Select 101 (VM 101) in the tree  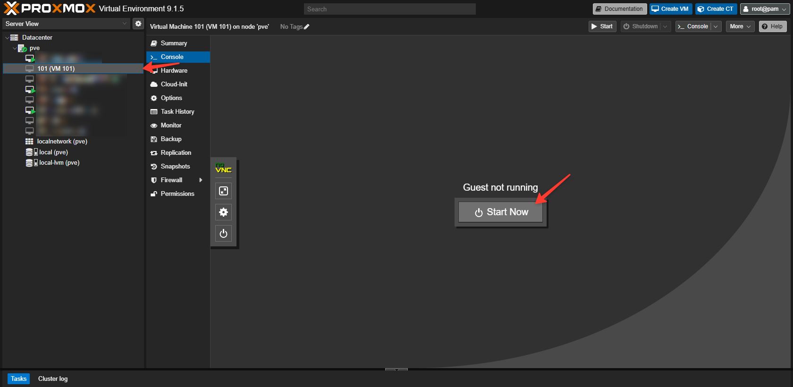[x=73, y=68]
